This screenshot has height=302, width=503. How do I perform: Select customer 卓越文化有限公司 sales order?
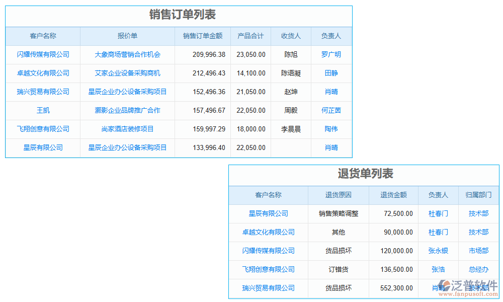click(x=43, y=73)
